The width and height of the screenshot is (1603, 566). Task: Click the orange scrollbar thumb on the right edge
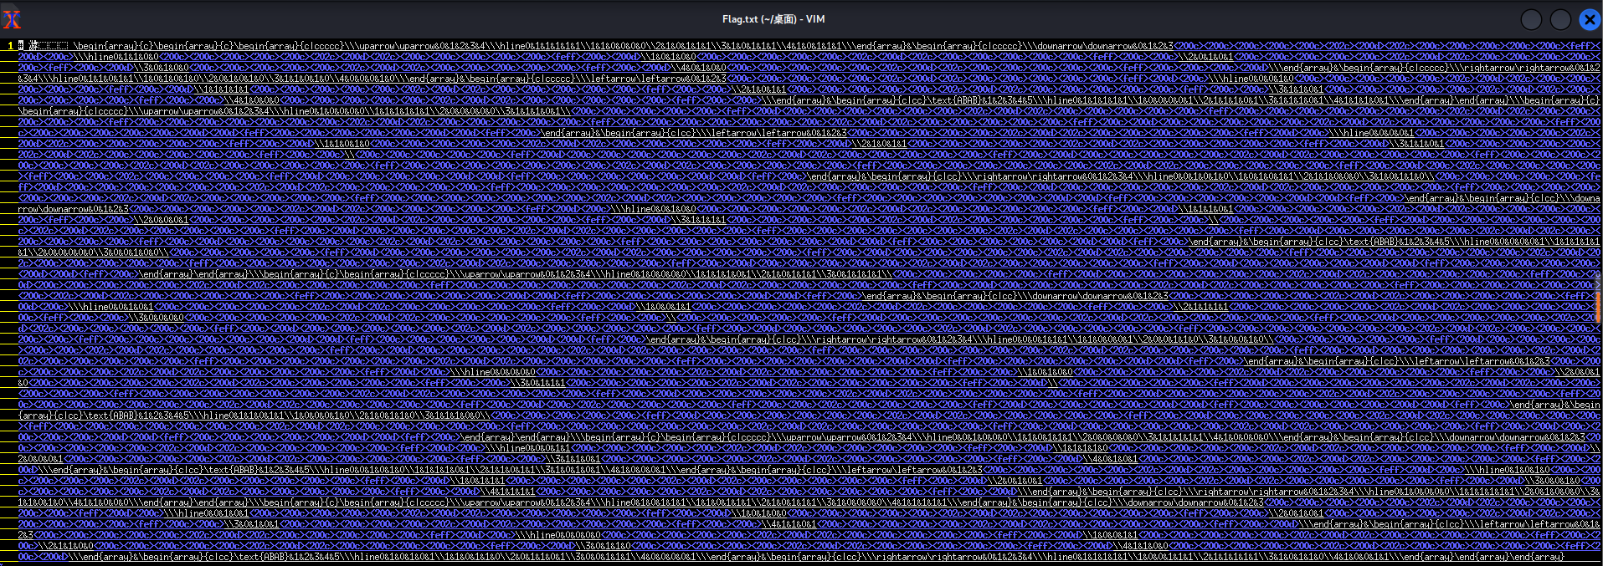(1599, 307)
